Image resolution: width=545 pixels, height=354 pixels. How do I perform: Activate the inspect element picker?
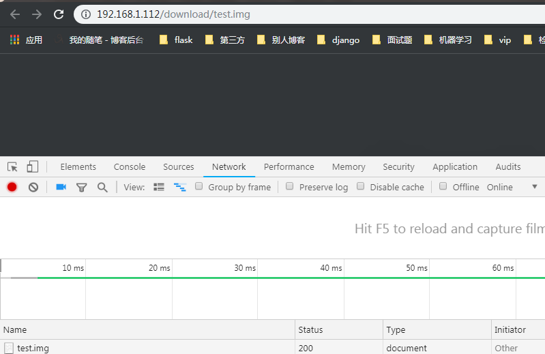(12, 167)
